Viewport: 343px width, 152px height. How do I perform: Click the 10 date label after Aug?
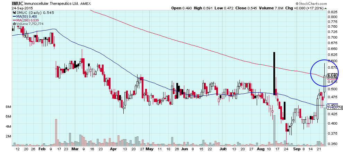coord(269,149)
